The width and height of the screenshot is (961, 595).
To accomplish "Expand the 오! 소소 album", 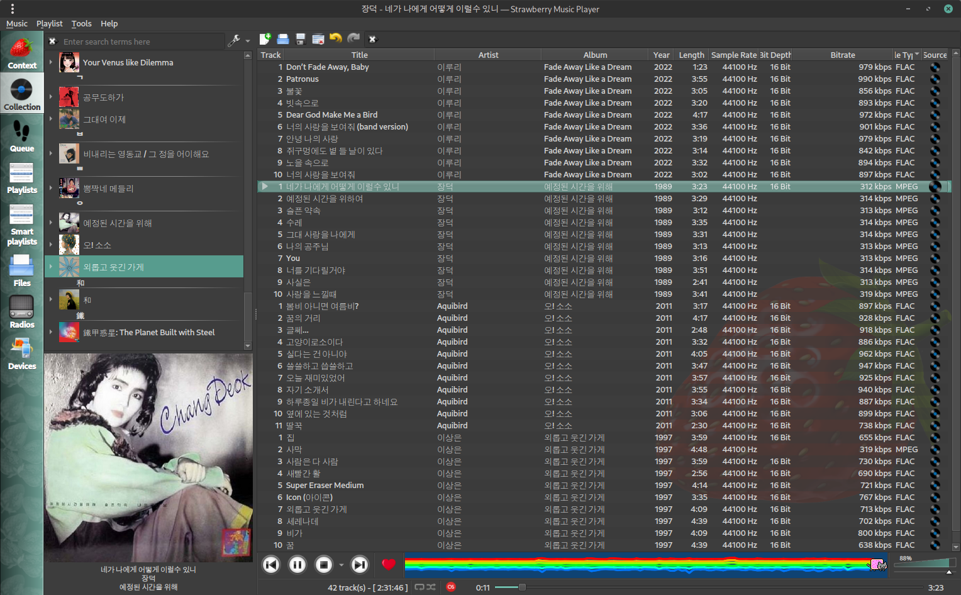I will tap(51, 245).
